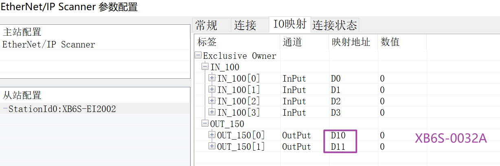Image resolution: width=500 pixels, height=166 pixels.
Task: Expand the OUT_150[0] entry
Action: (212, 135)
